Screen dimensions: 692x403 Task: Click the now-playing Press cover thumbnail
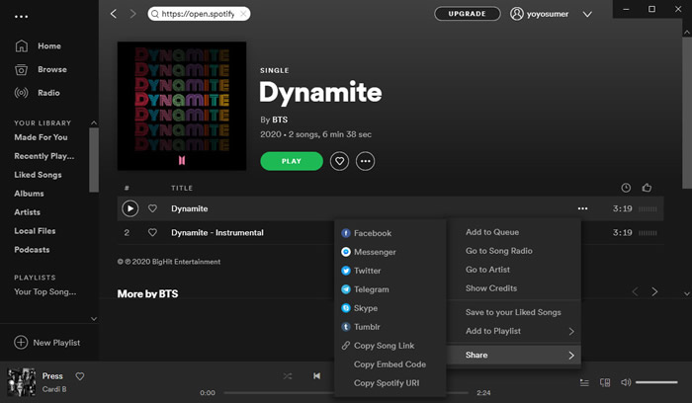[21, 382]
